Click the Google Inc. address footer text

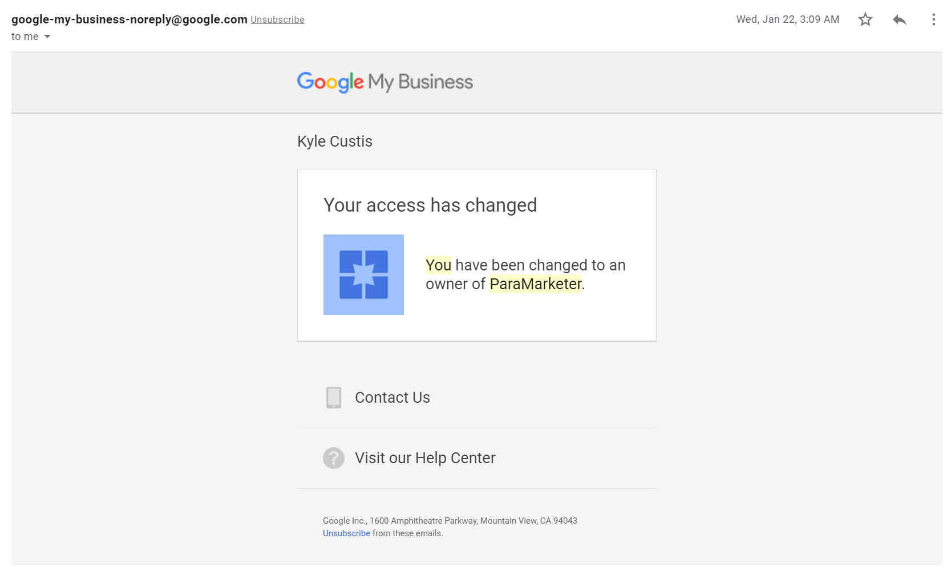(450, 521)
